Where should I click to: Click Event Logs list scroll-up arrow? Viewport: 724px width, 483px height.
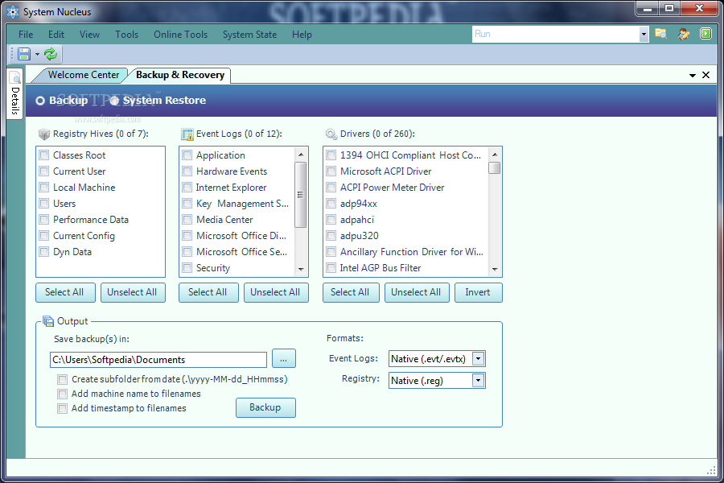click(301, 155)
